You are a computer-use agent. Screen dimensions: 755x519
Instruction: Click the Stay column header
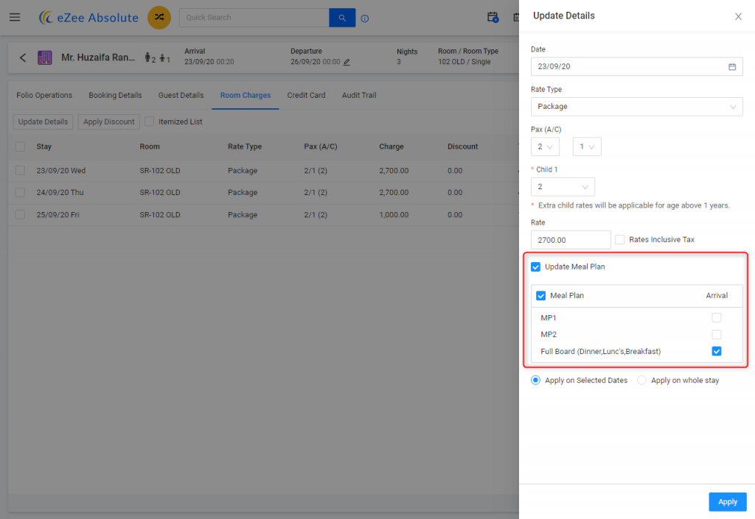pyautogui.click(x=44, y=146)
